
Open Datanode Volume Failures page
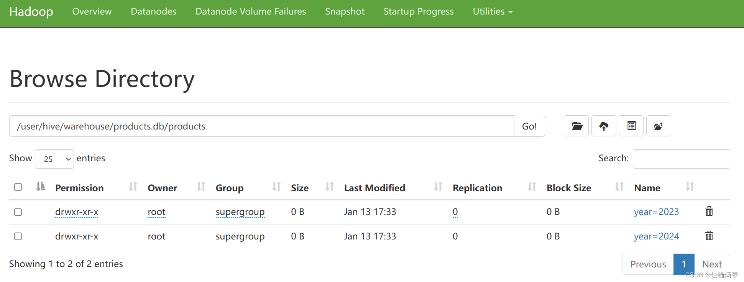tap(251, 11)
